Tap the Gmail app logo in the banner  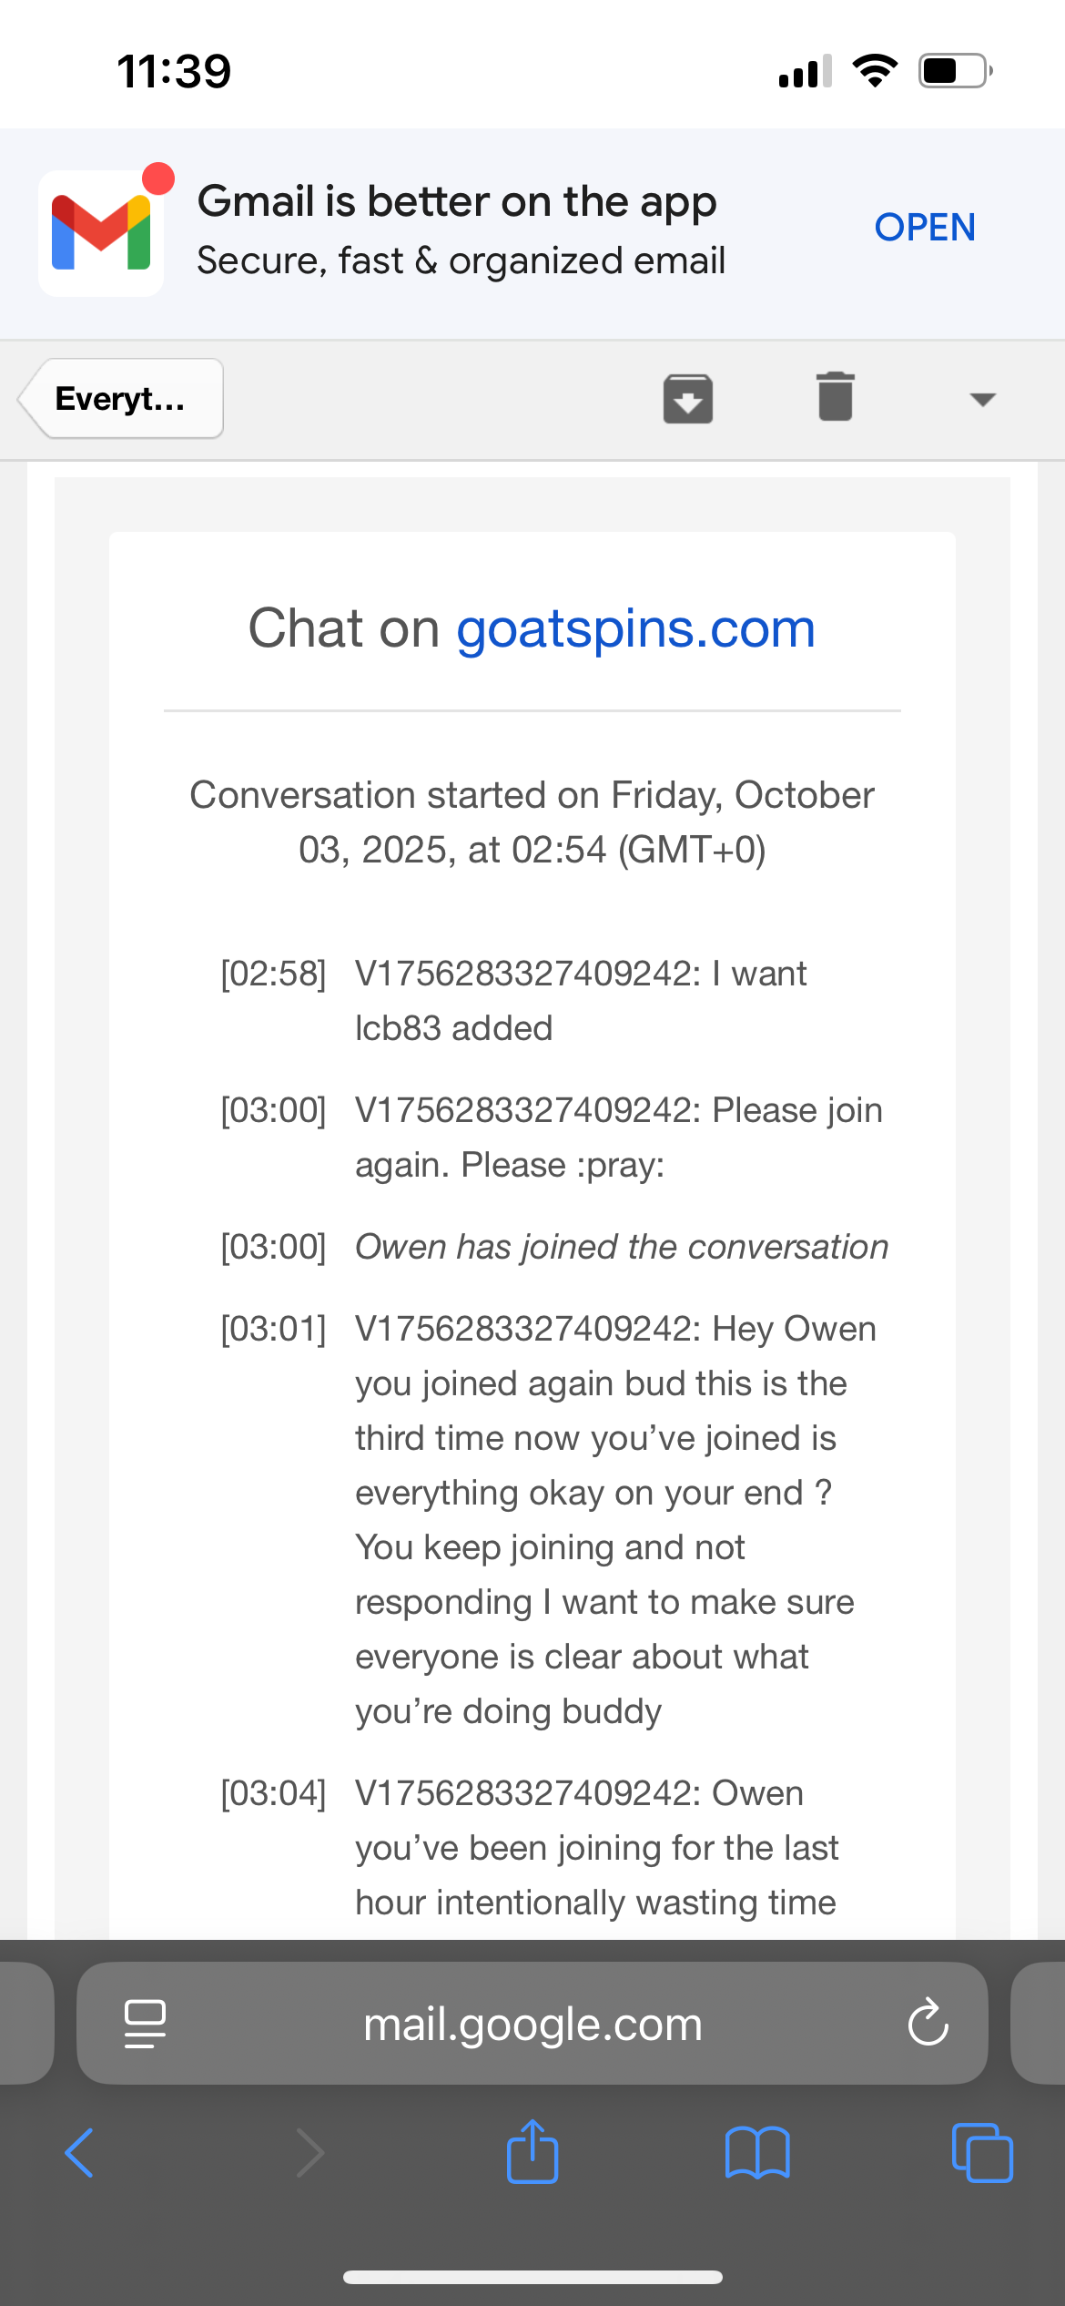(101, 233)
